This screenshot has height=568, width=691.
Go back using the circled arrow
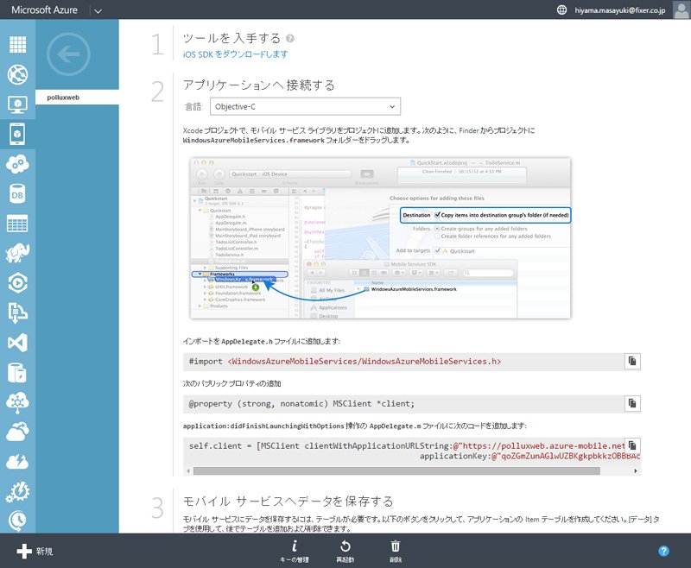69,54
